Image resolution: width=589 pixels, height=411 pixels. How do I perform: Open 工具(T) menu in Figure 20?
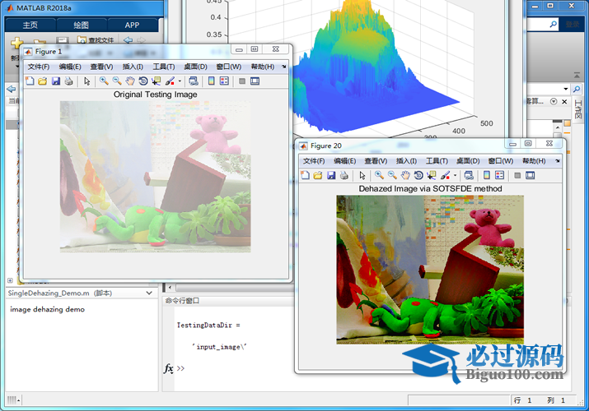(437, 161)
